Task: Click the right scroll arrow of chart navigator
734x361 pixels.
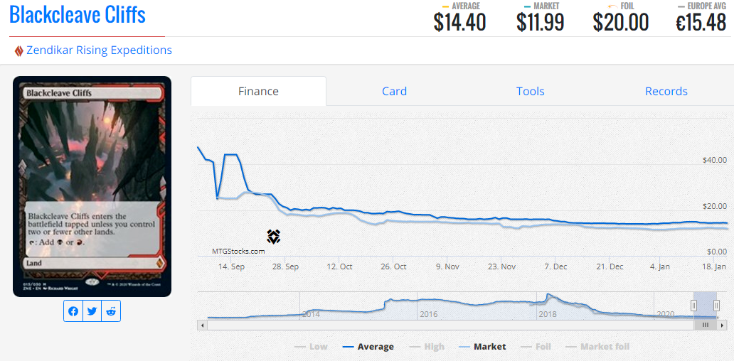Action: (x=723, y=325)
